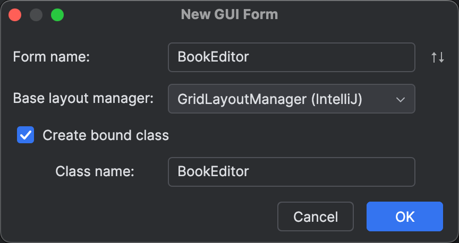Click the gray minimize window button
The height and width of the screenshot is (243, 459).
point(36,15)
